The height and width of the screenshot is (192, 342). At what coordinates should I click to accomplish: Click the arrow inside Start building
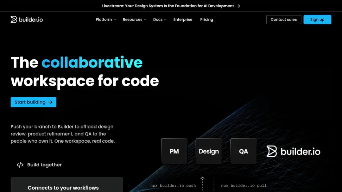point(50,102)
